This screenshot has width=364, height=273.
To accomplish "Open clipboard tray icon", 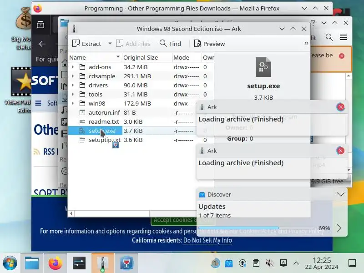I will tap(256, 263).
